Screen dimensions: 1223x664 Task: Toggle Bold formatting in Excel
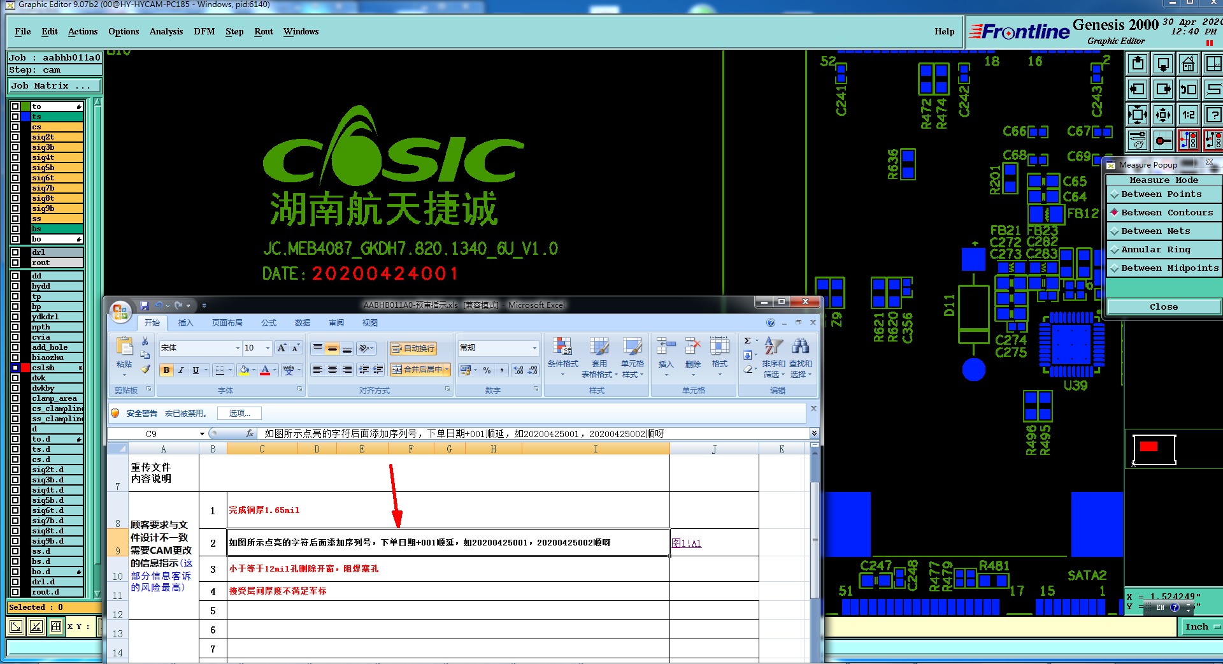[x=166, y=370]
